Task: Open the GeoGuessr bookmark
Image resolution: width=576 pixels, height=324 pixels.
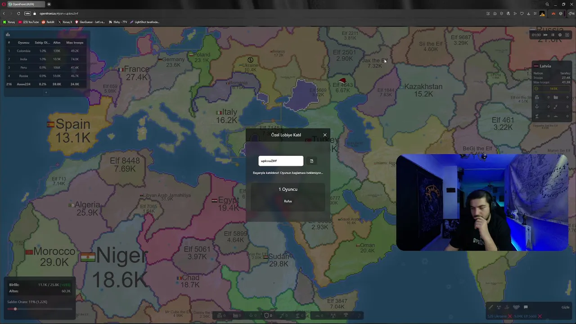Action: [90, 22]
